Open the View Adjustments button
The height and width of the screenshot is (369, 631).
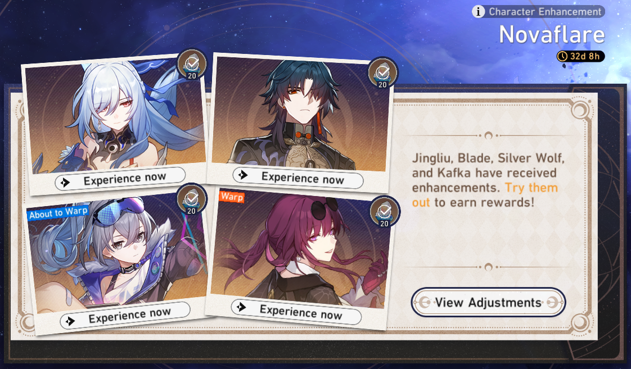pos(489,302)
